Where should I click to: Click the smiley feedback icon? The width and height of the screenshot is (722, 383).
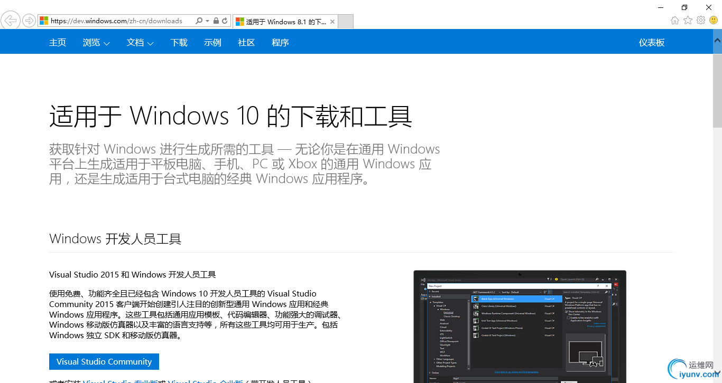[714, 20]
